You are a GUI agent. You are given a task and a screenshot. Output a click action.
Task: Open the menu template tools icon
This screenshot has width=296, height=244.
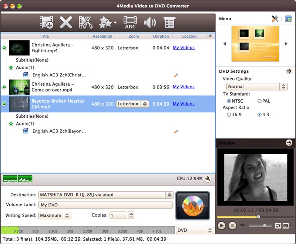coord(275,19)
